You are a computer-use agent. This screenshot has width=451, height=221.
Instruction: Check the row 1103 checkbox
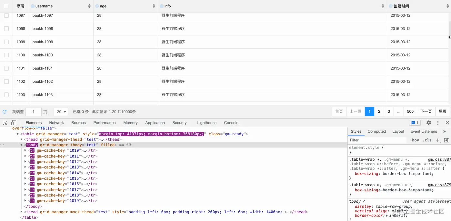coord(6,95)
